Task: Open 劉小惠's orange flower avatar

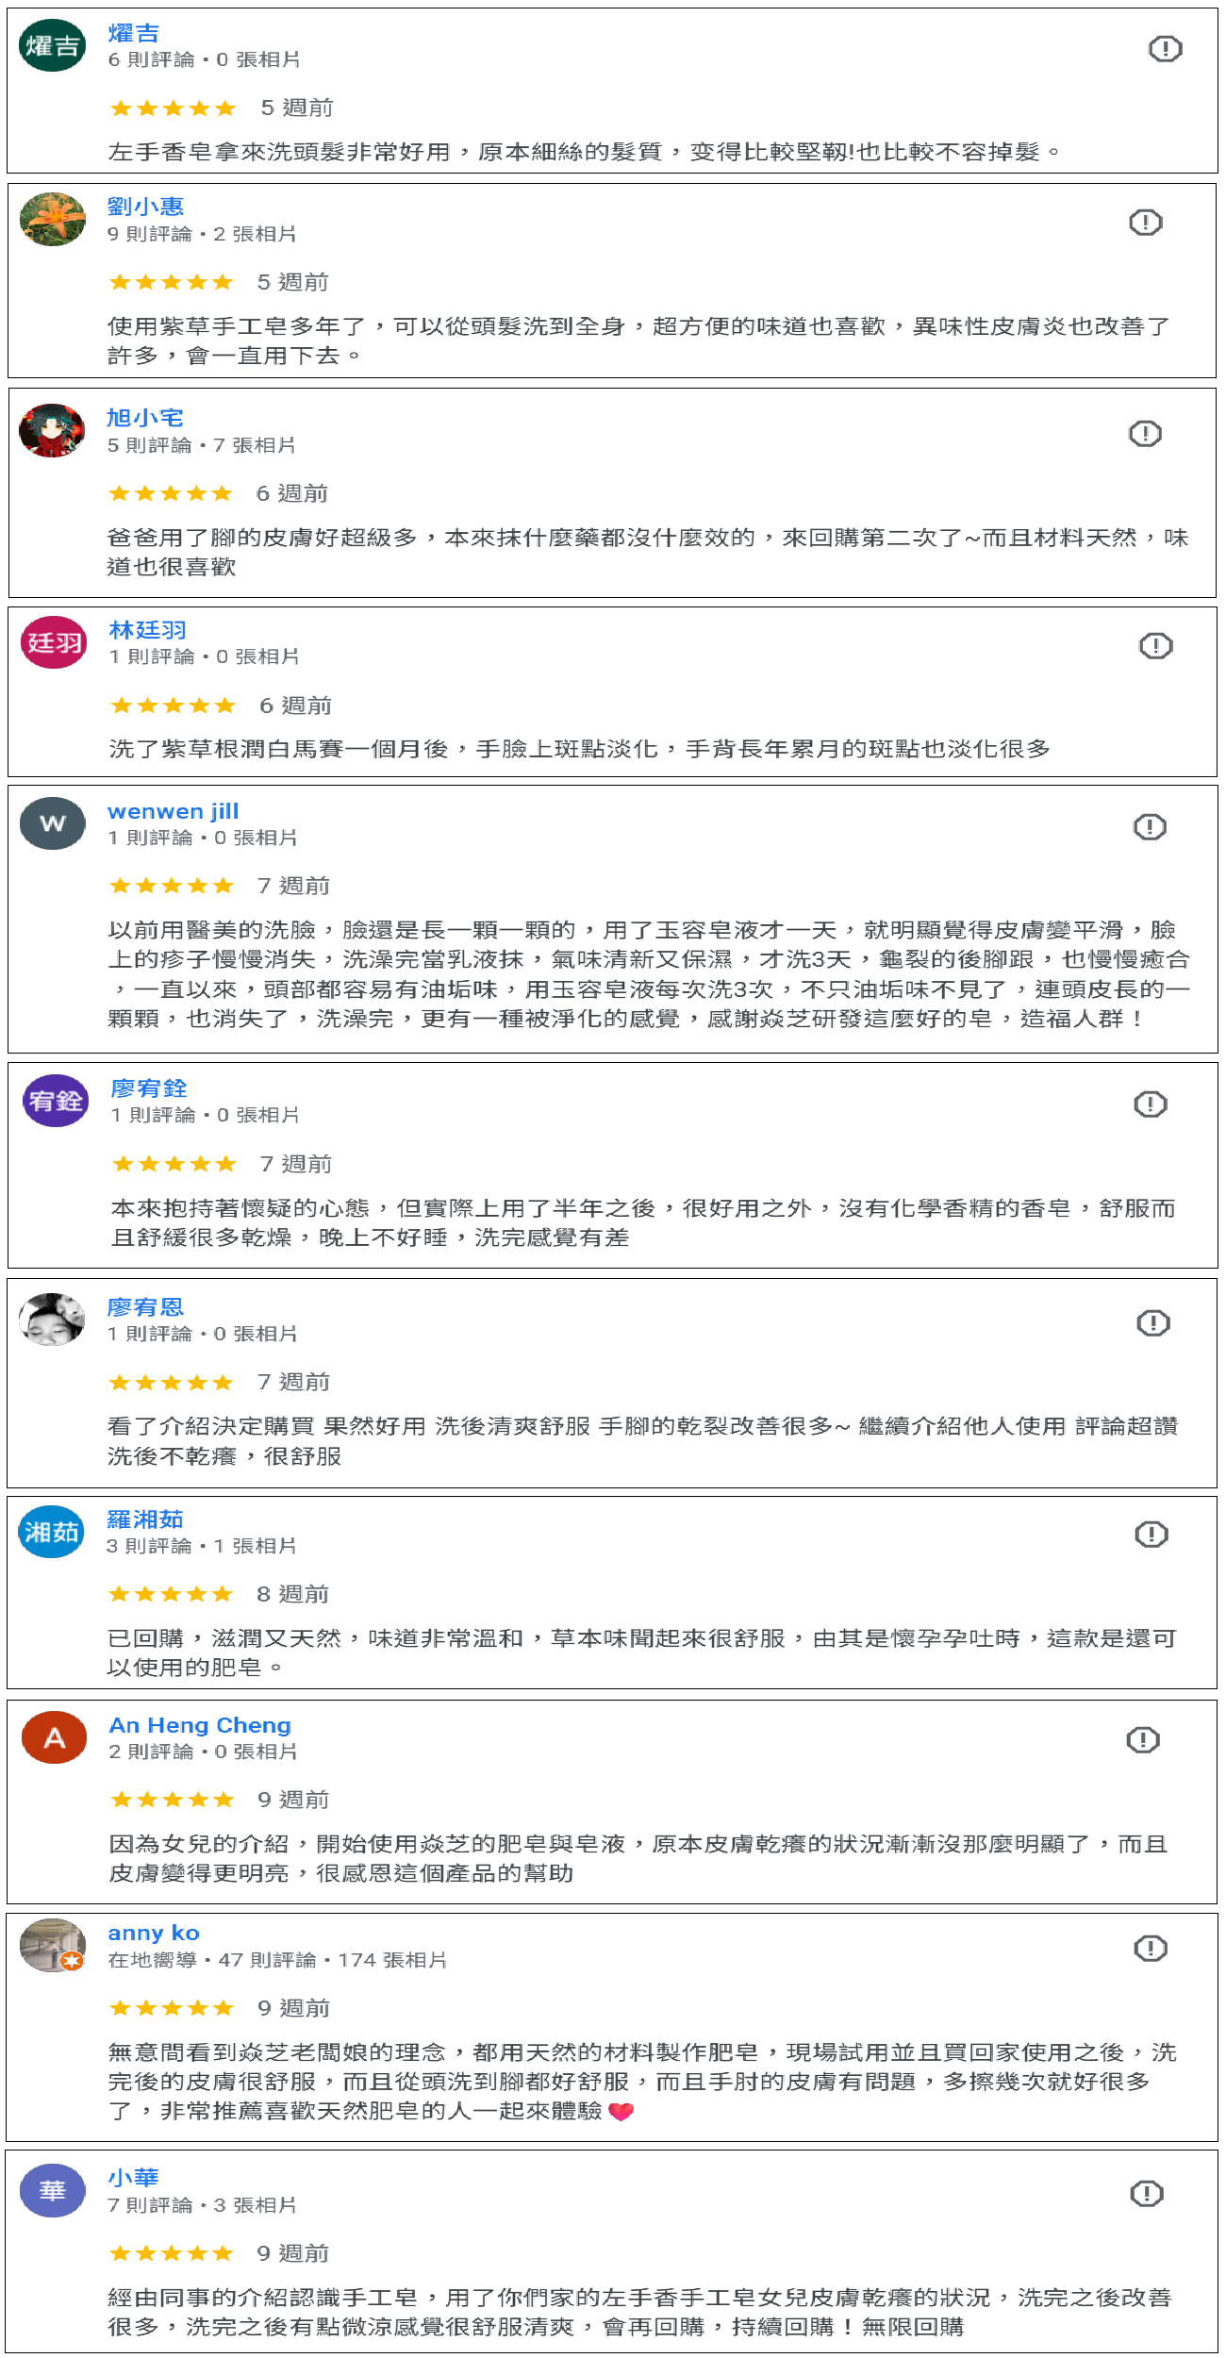Action: click(x=53, y=219)
